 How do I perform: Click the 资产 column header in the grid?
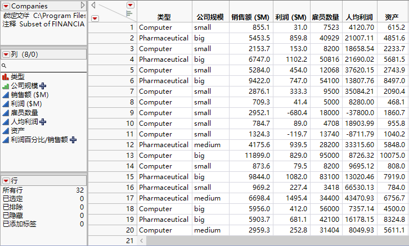pos(392,17)
